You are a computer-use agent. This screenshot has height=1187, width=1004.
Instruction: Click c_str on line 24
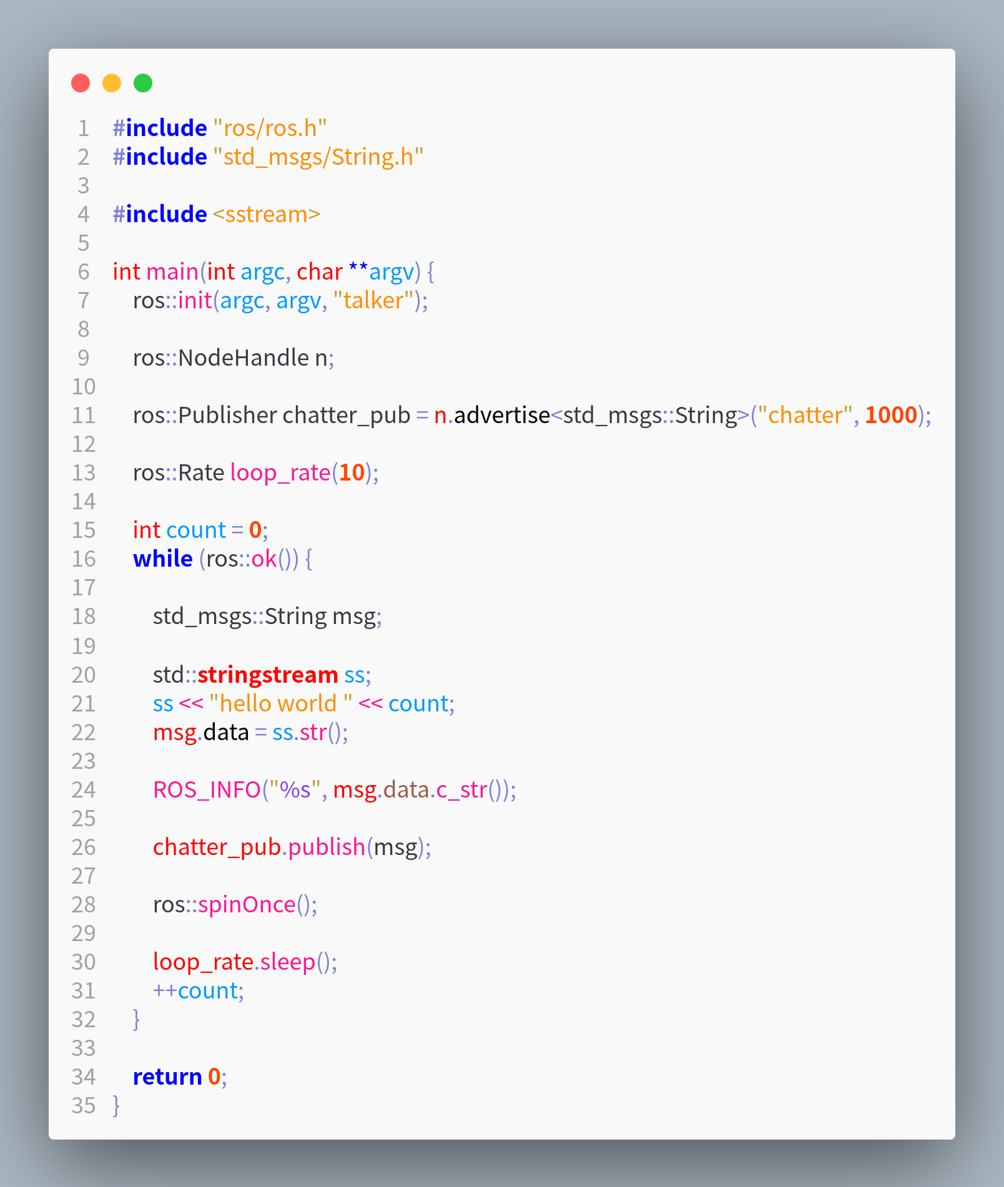point(461,791)
